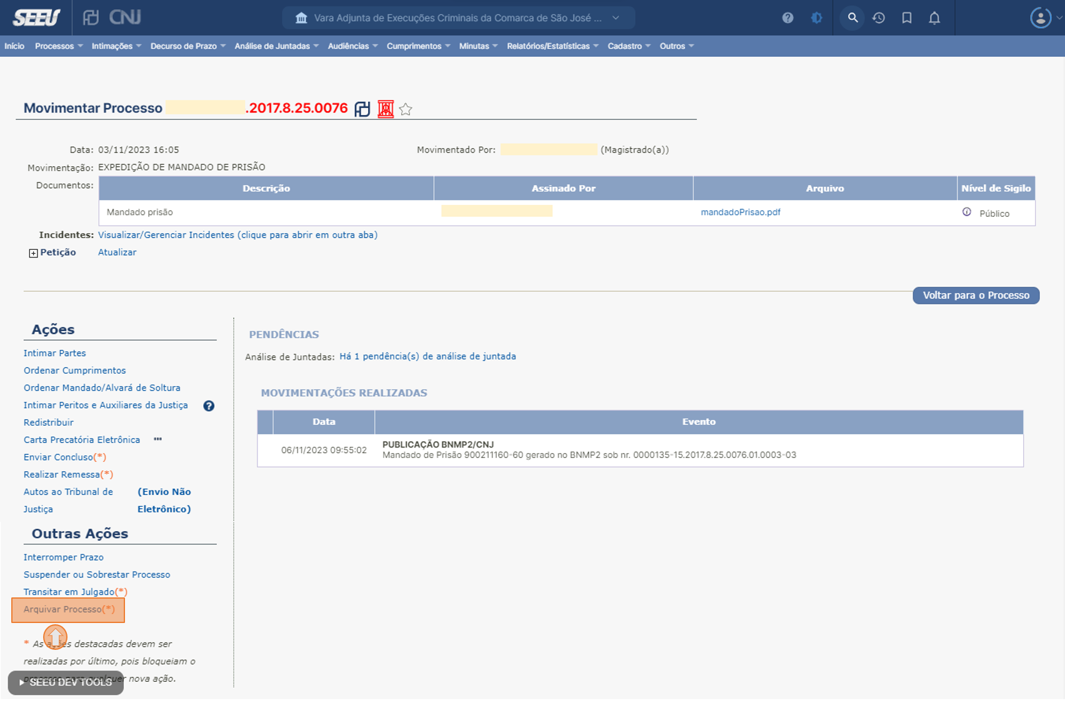Viewport: 1065px width, 703px height.
Task: Click the copy process number icon
Action: pyautogui.click(x=362, y=109)
